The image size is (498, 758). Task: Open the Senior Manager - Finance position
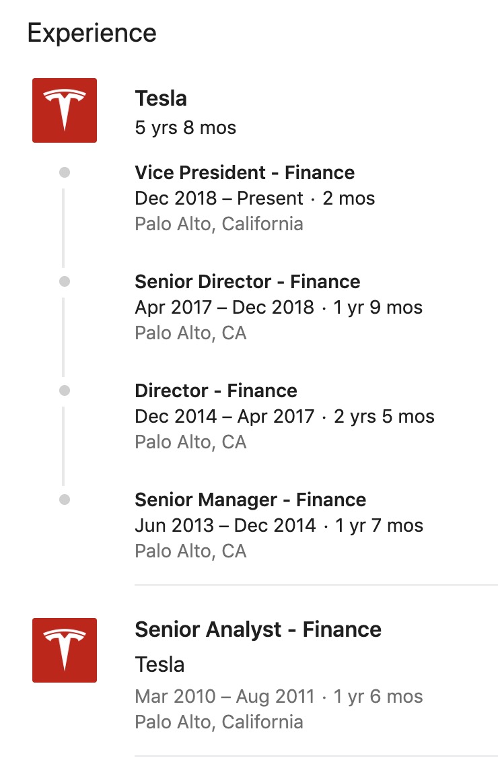click(250, 499)
